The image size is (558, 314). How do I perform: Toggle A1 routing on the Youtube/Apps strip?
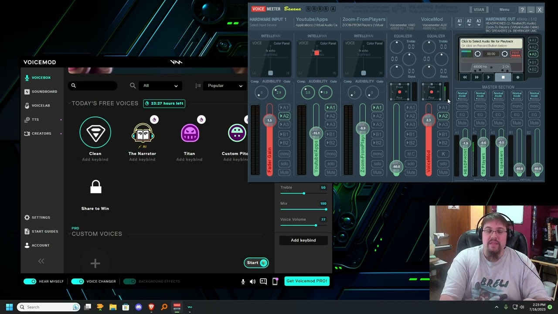[x=331, y=107]
